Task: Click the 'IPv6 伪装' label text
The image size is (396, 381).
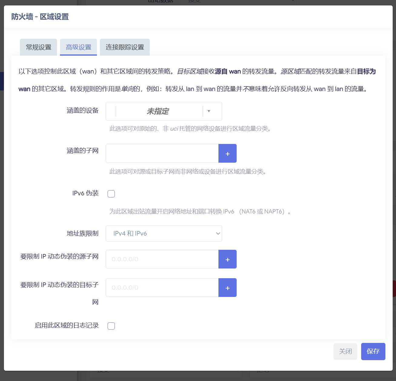Action: click(x=85, y=193)
